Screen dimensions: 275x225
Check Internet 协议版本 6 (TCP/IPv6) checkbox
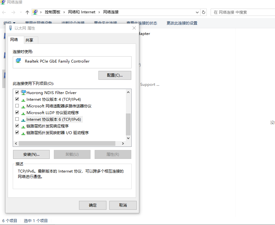tap(17, 119)
